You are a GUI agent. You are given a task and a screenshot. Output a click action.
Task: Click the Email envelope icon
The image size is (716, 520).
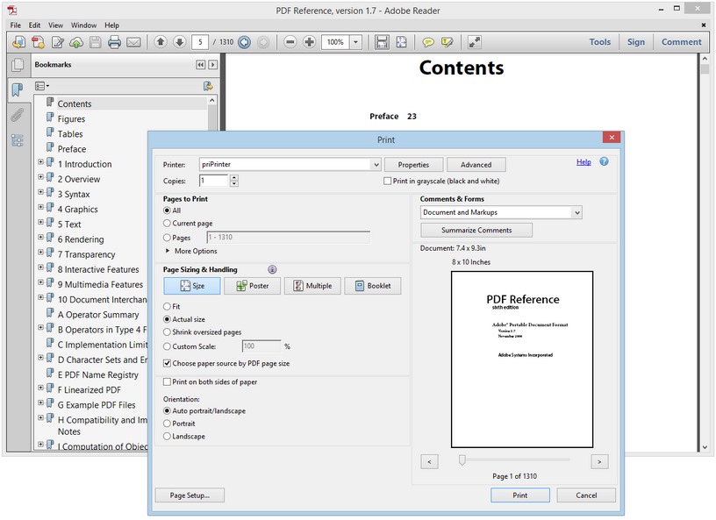[133, 42]
